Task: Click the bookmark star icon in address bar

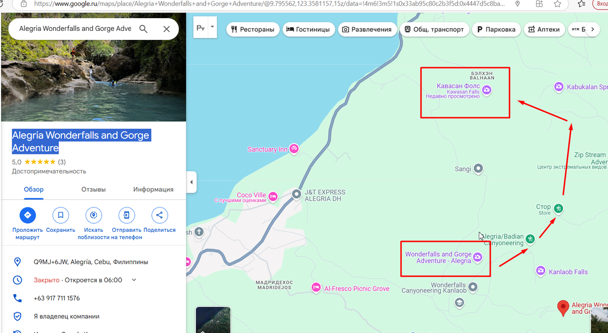Action: point(557,4)
